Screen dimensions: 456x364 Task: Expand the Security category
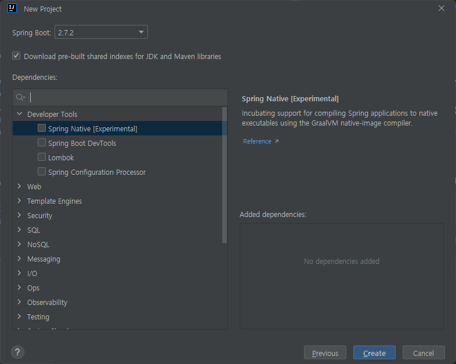tap(20, 215)
